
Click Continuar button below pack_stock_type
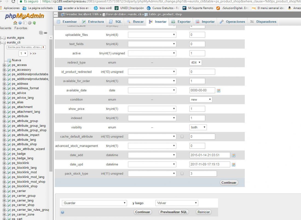pyautogui.click(x=229, y=183)
